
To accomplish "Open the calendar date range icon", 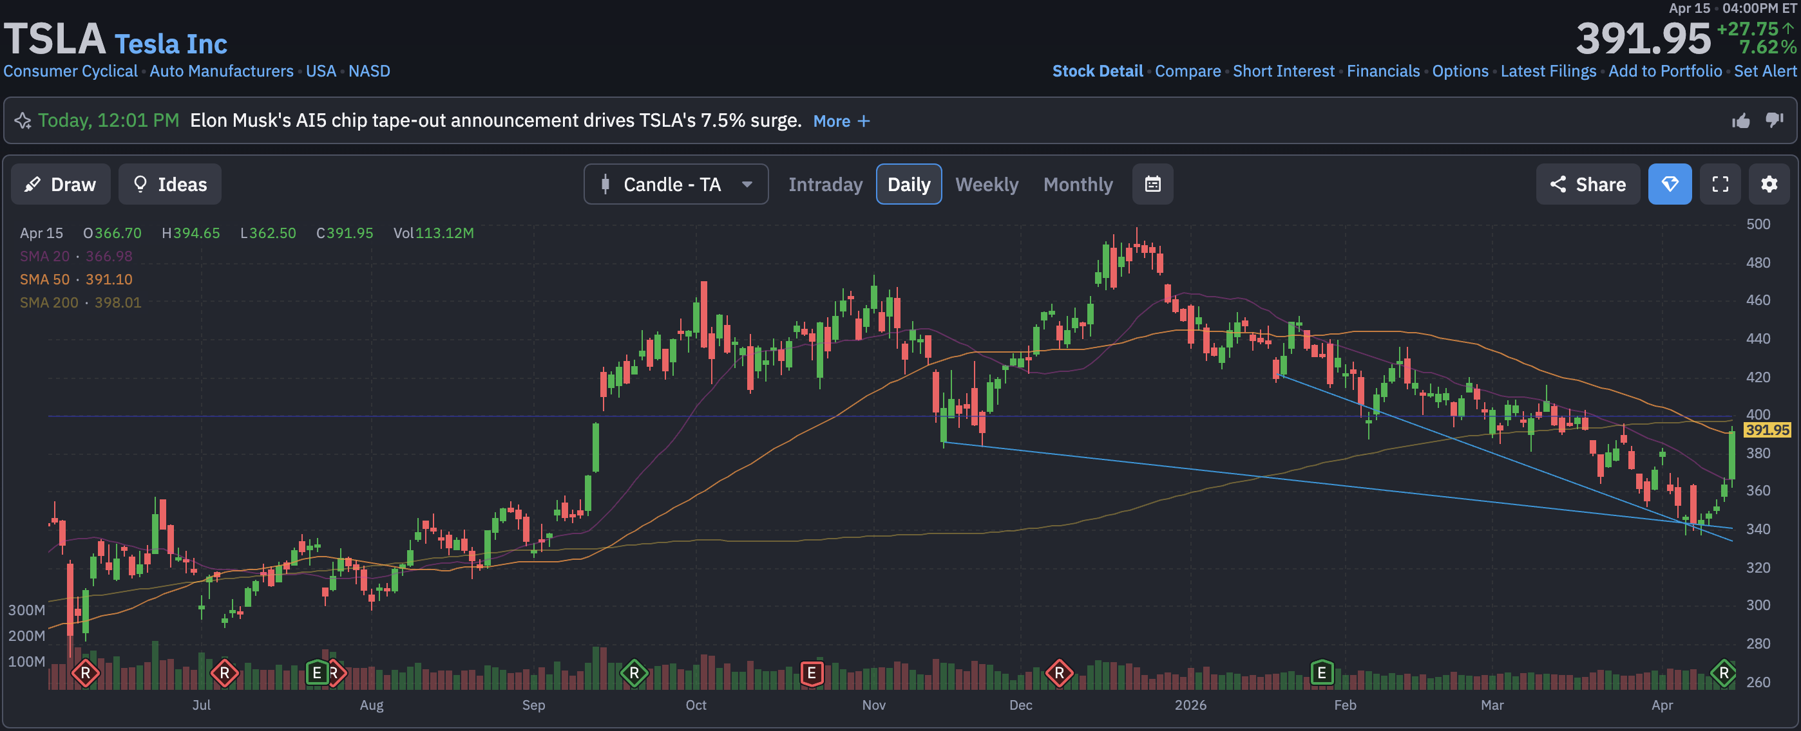I will (1152, 184).
